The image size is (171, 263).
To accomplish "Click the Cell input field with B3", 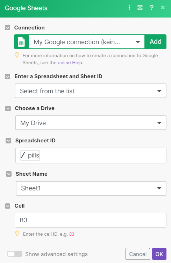I will pos(91,220).
